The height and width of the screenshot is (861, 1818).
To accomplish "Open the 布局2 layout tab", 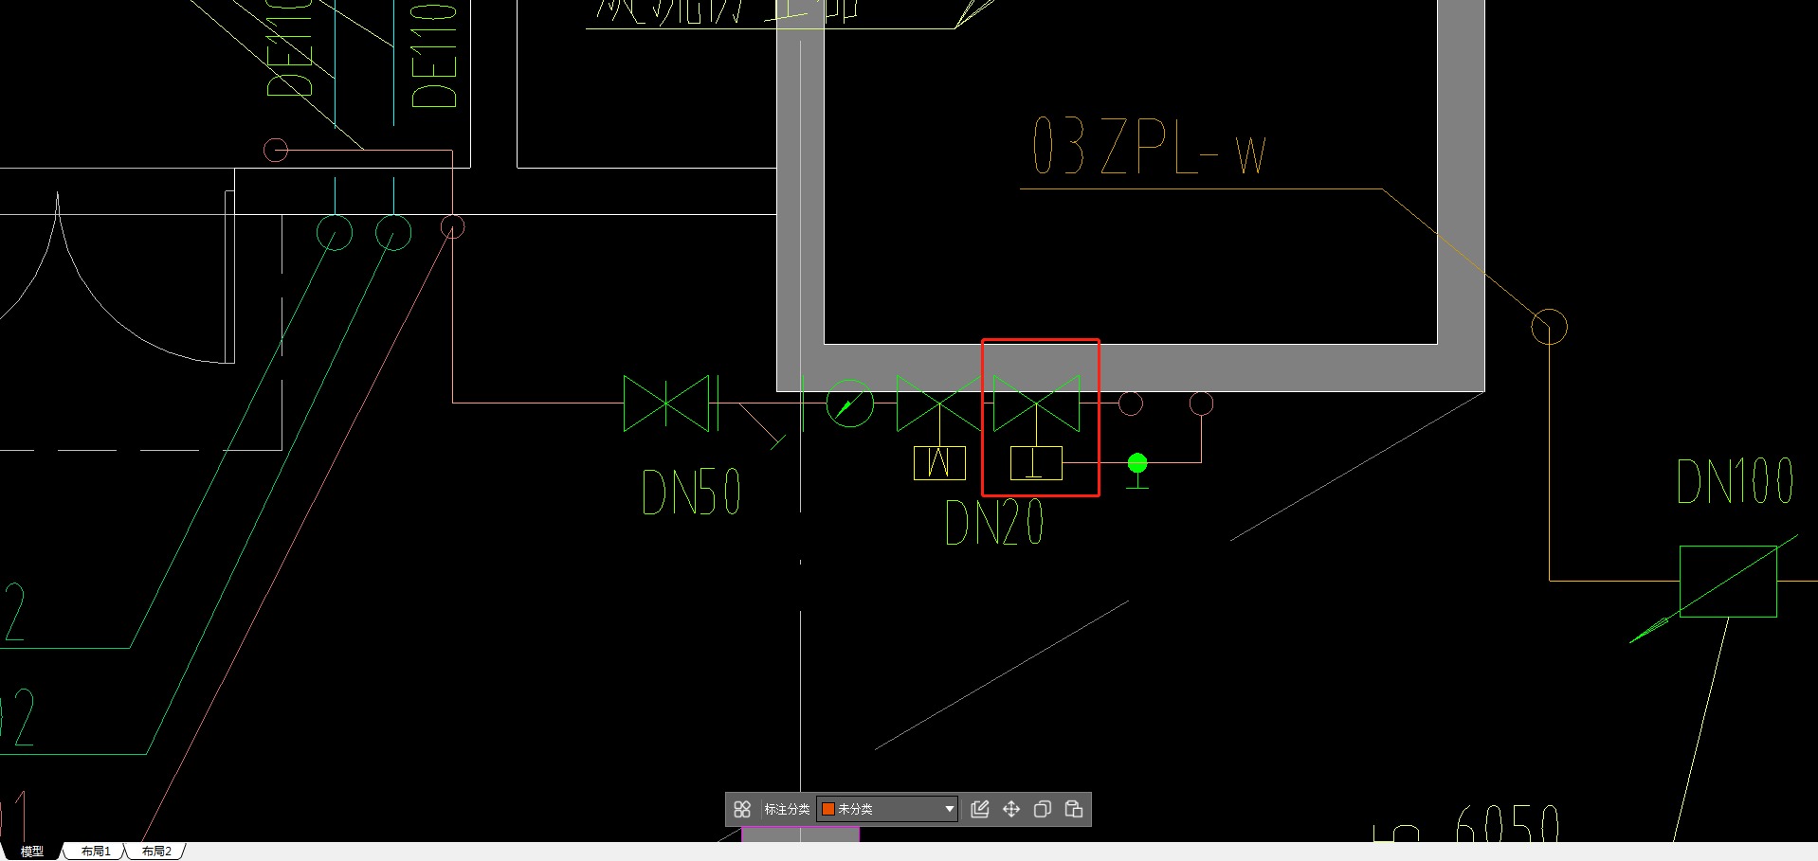I will tap(156, 852).
